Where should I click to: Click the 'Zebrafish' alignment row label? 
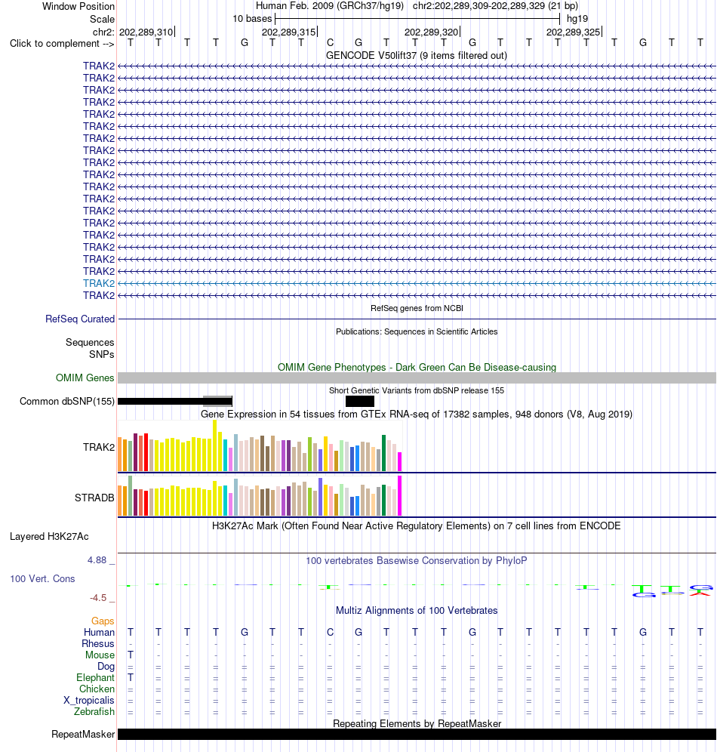click(x=94, y=712)
